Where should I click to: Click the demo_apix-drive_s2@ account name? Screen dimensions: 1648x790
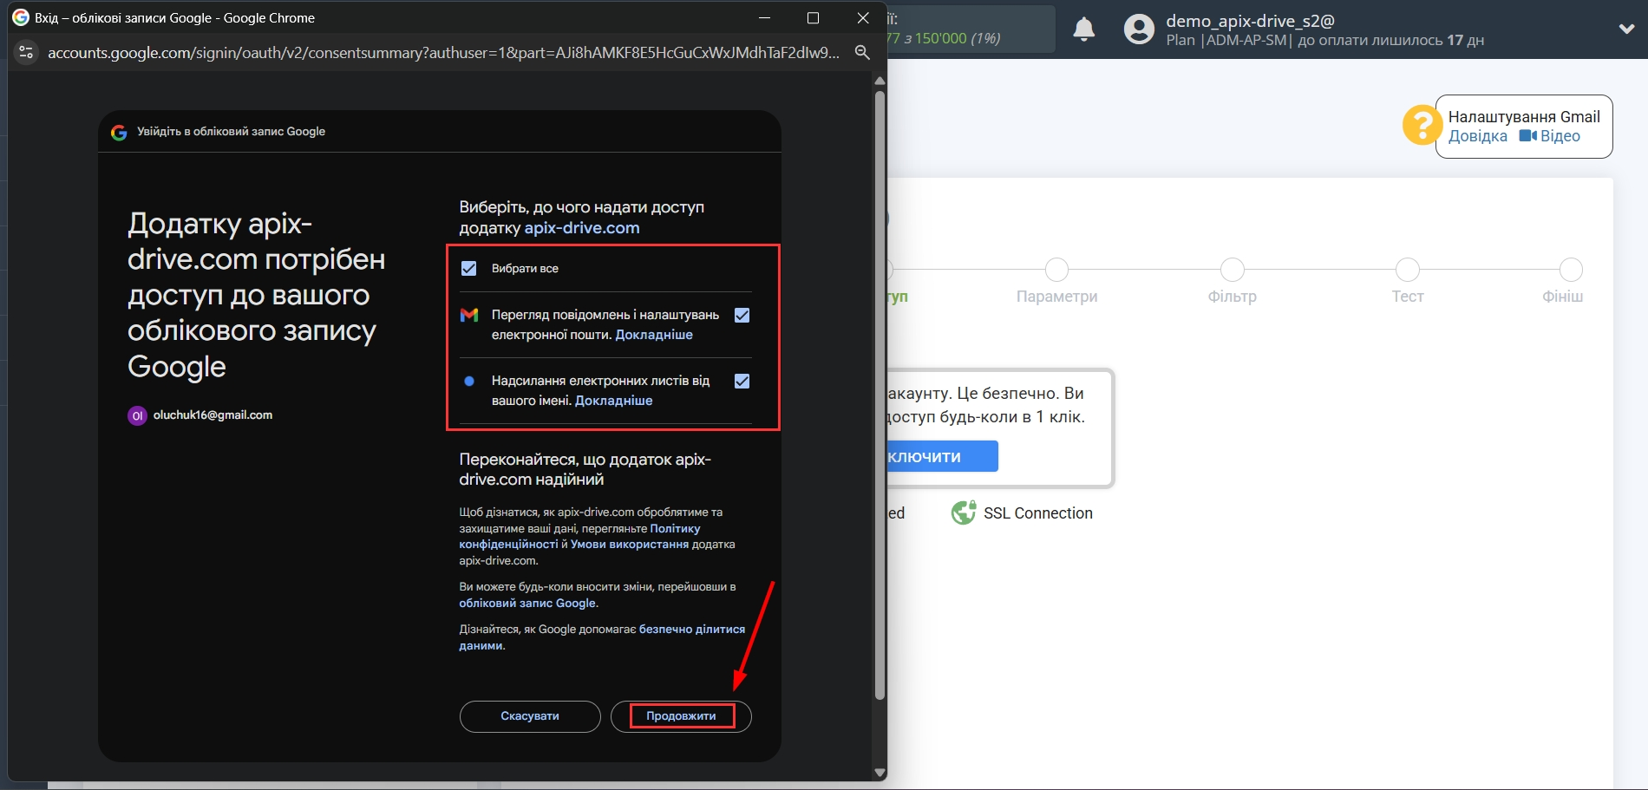1250,21
